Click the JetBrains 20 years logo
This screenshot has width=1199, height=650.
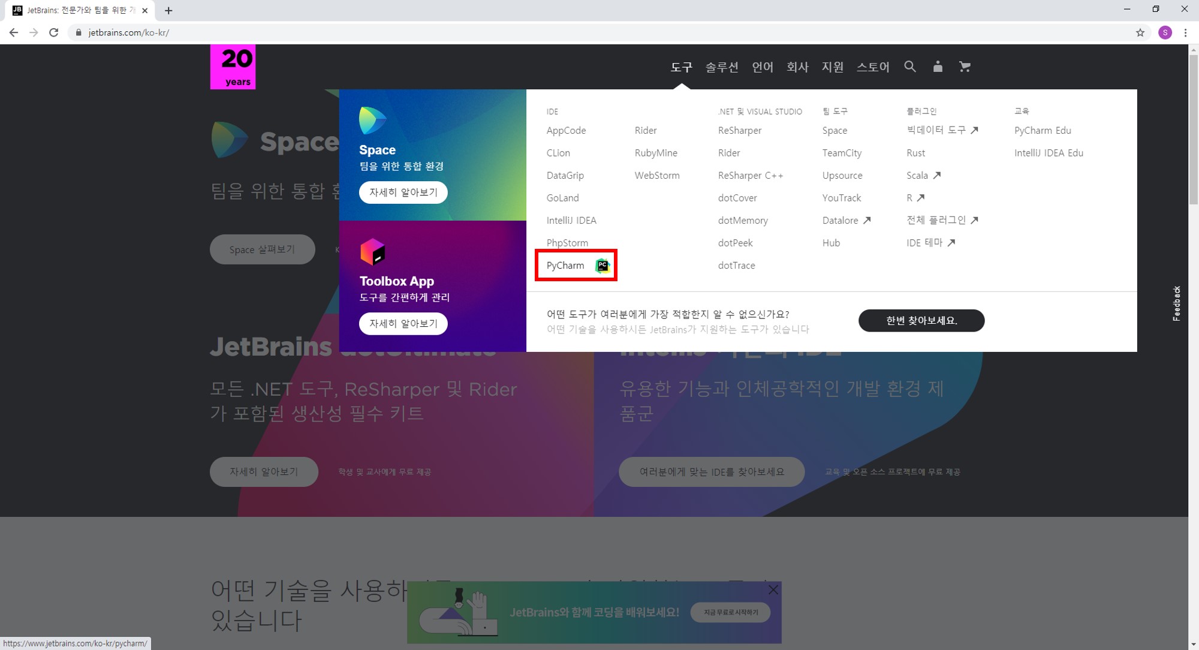pyautogui.click(x=233, y=67)
